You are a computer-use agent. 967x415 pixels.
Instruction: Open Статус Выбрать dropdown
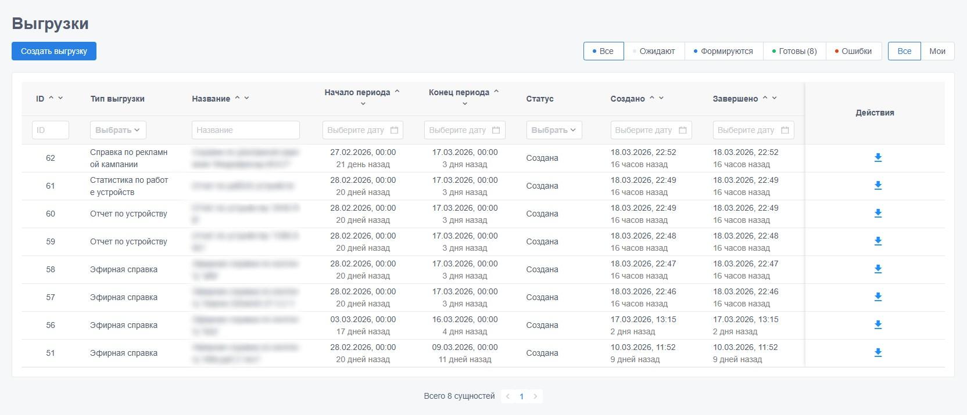(554, 130)
